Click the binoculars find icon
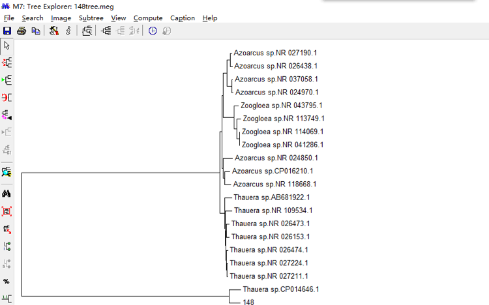The height and width of the screenshot is (305, 489). click(7, 194)
